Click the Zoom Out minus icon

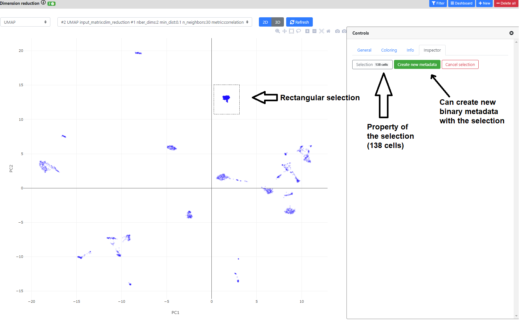pos(314,31)
